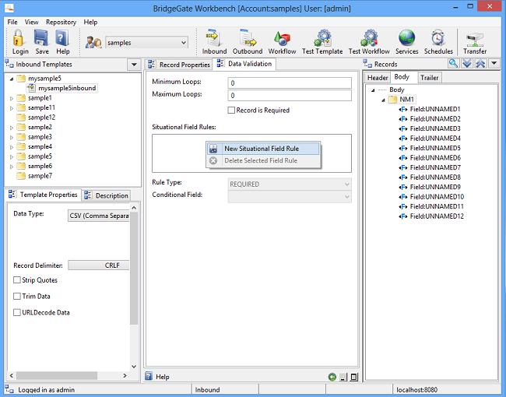Switch to the Header records tab
The height and width of the screenshot is (397, 506).
click(x=378, y=78)
